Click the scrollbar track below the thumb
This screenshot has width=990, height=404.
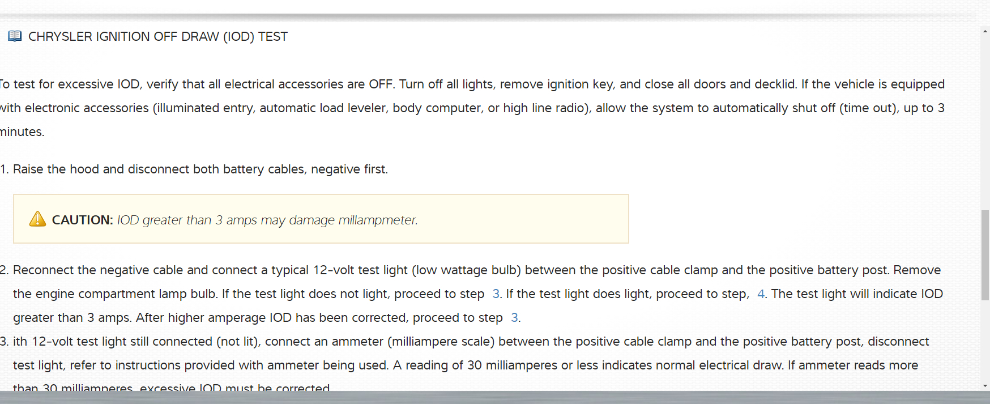(985, 340)
